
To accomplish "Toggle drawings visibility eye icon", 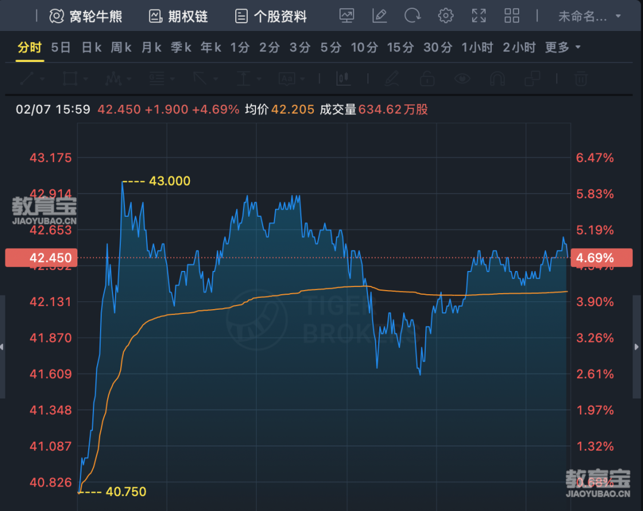I will coord(462,78).
